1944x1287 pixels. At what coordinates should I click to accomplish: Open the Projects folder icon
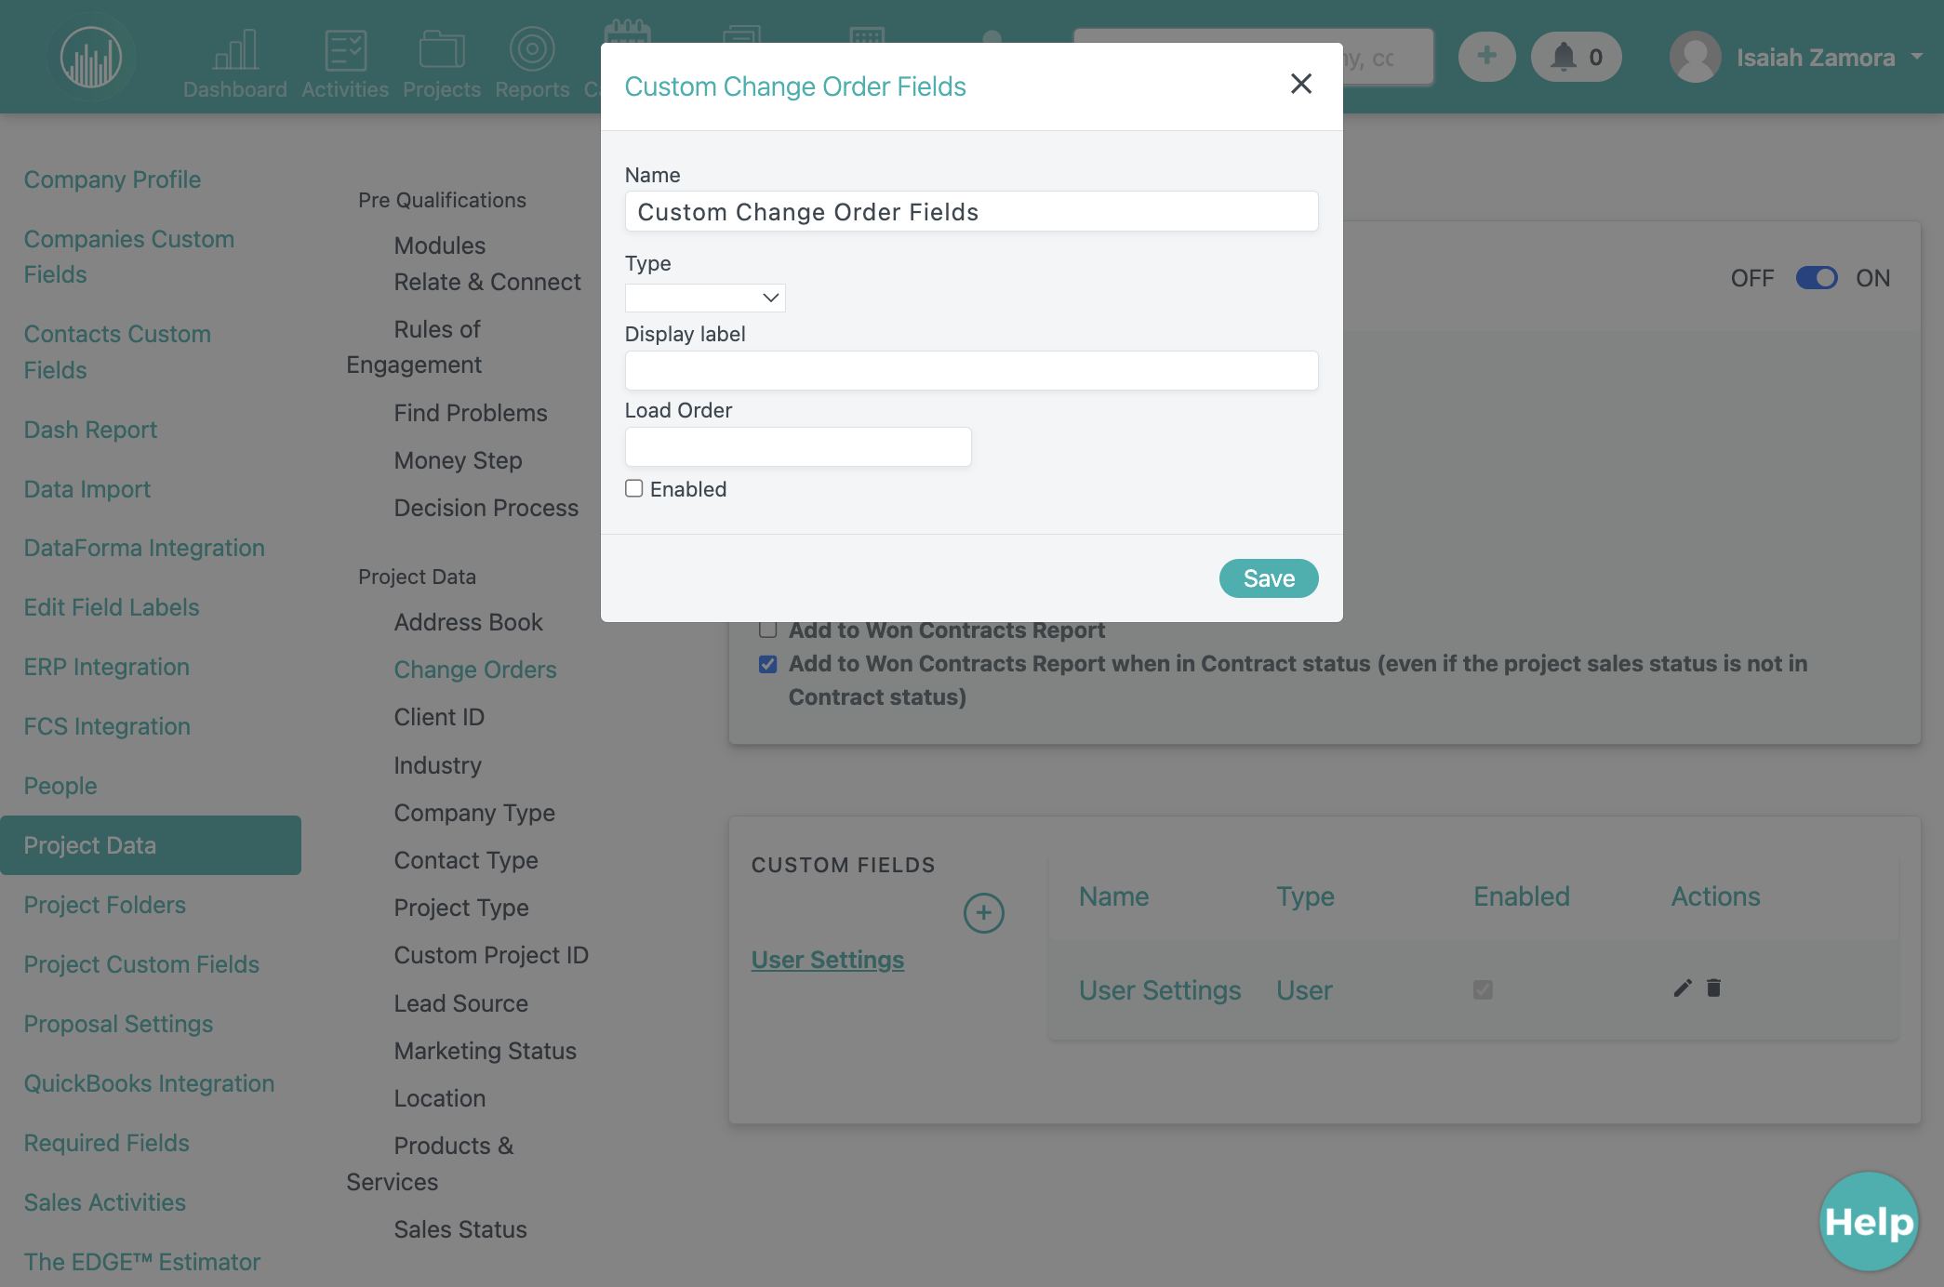tap(442, 50)
